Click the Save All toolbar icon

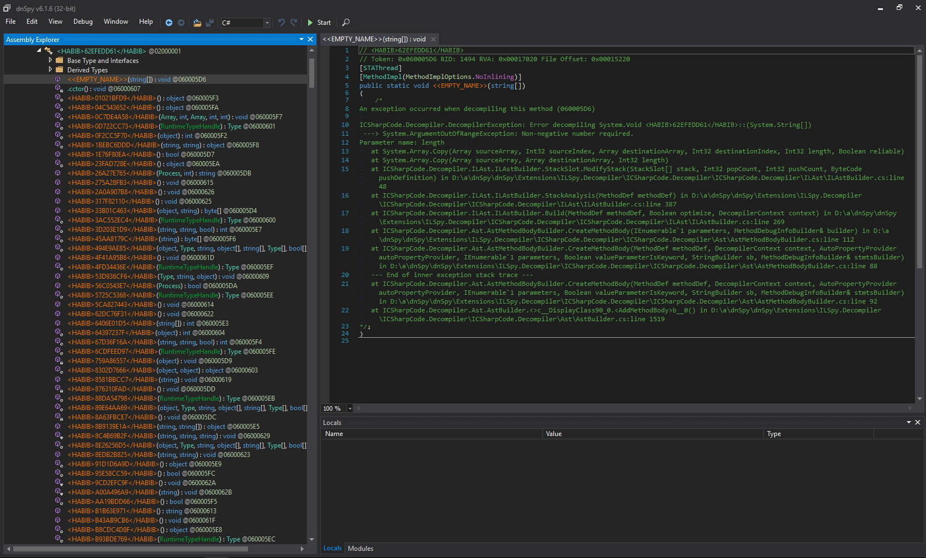(x=210, y=23)
